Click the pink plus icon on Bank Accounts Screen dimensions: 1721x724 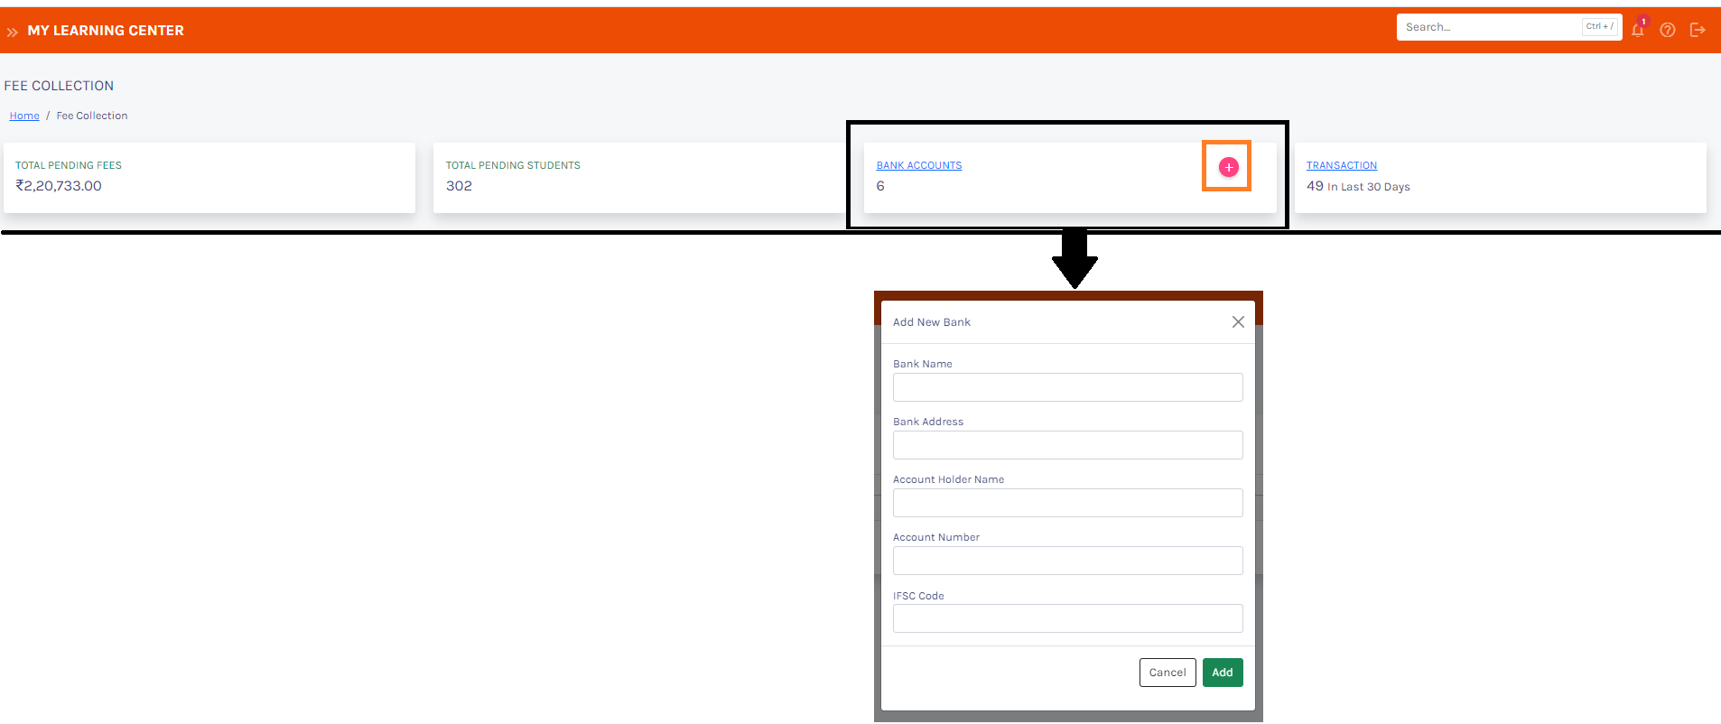(x=1228, y=167)
